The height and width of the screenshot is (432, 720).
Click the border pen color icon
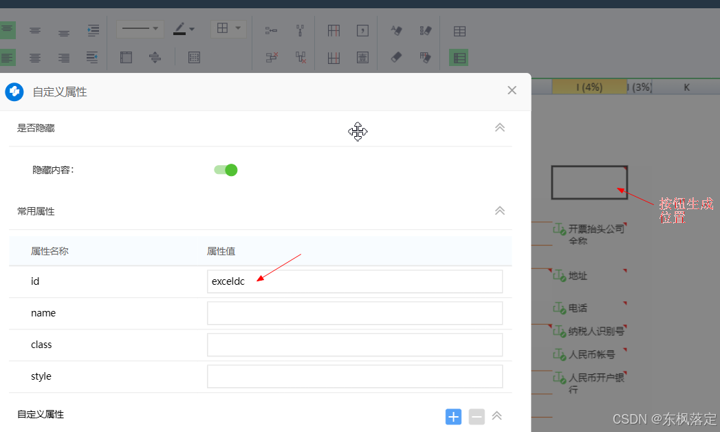tap(179, 29)
